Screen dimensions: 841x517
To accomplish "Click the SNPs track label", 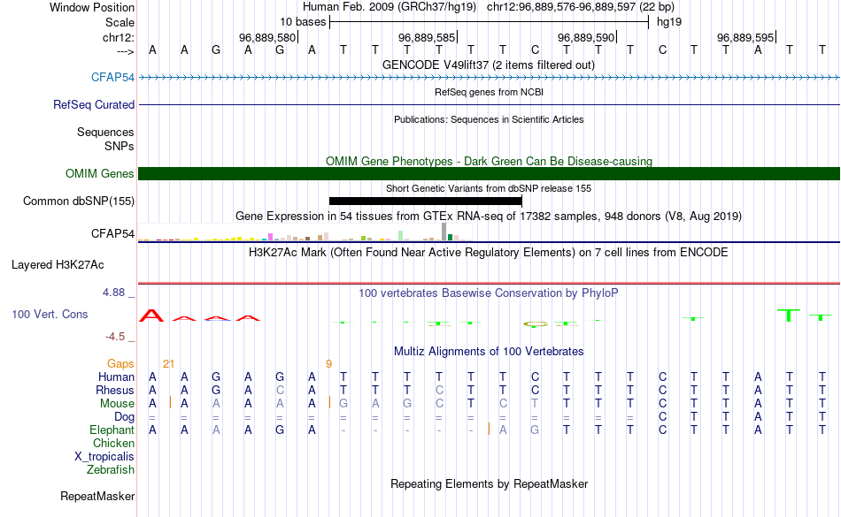I will (x=120, y=146).
